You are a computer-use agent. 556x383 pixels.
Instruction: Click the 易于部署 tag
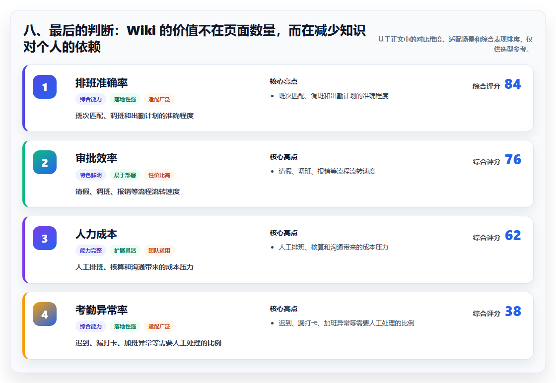[125, 175]
